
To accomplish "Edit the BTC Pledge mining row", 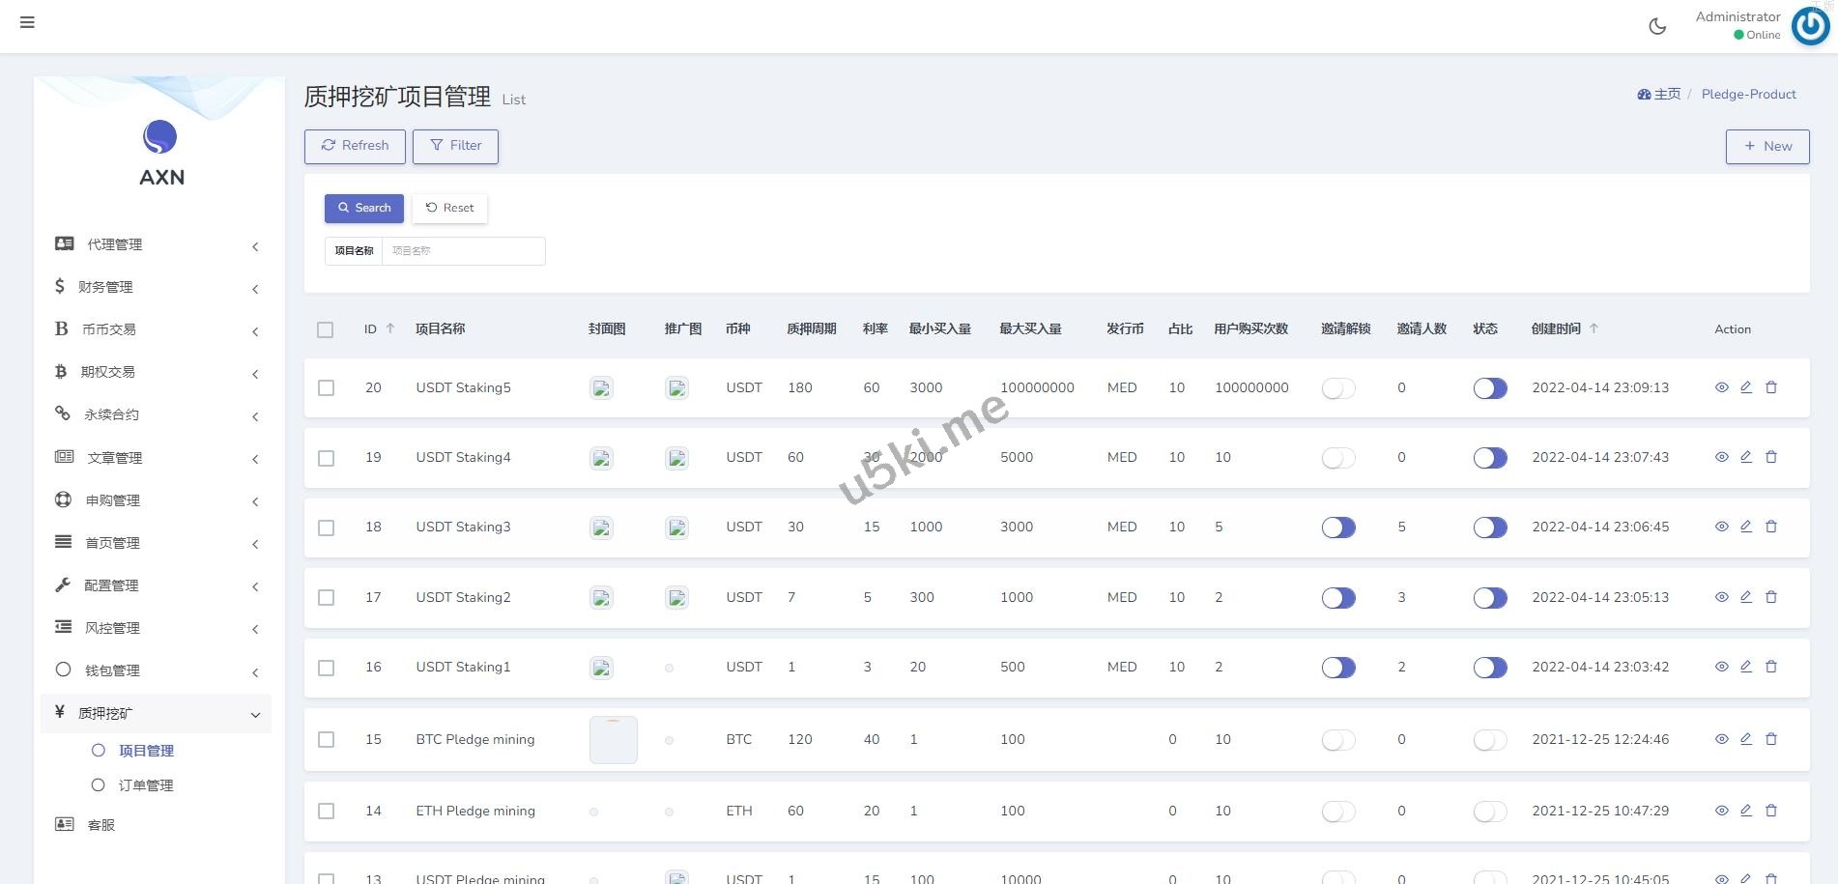I will point(1745,739).
